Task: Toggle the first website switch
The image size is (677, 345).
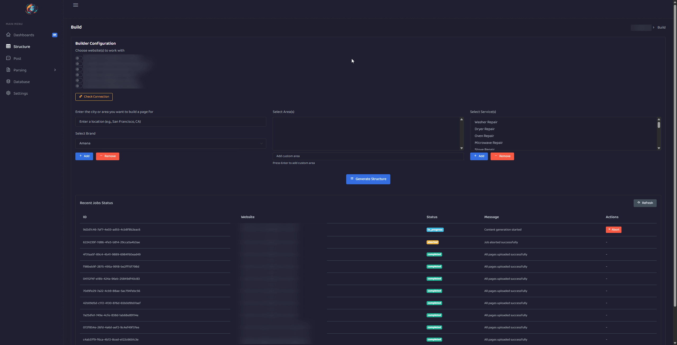Action: [79, 58]
